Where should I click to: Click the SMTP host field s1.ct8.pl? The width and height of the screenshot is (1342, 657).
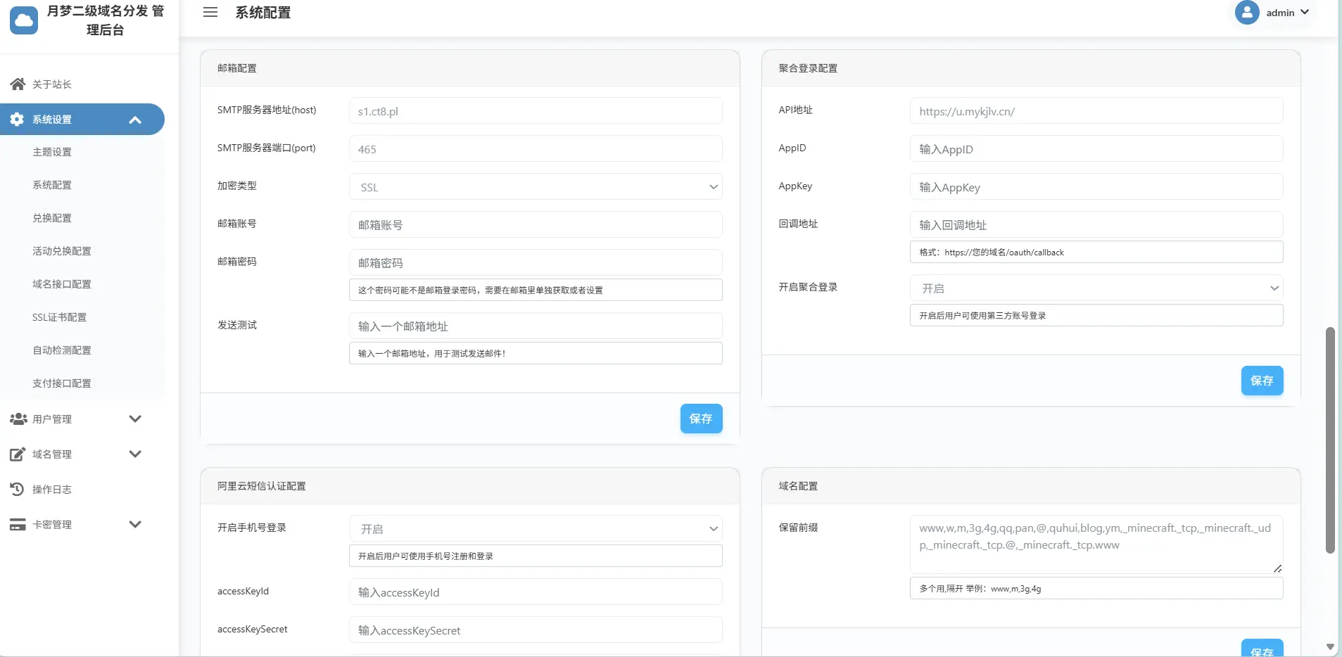pos(536,111)
